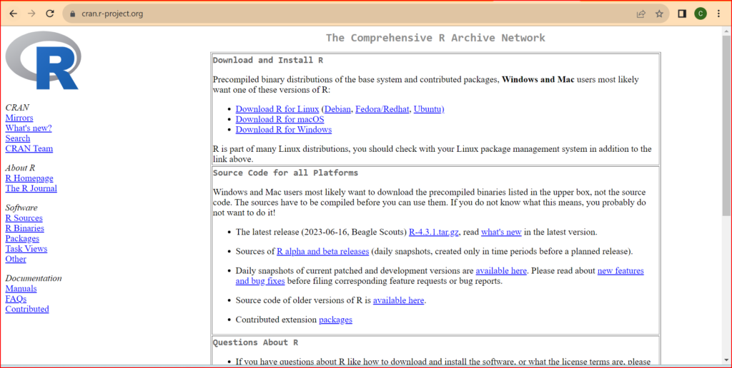Open the Other link under Software

click(x=16, y=259)
